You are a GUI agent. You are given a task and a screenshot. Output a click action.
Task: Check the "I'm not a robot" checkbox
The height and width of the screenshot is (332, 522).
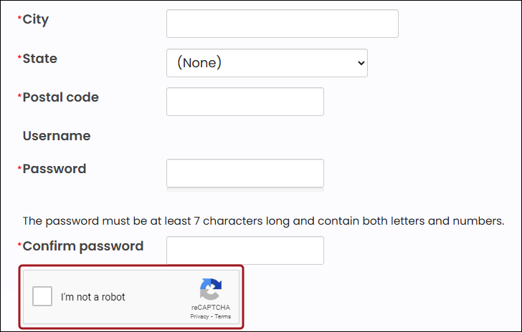point(43,296)
